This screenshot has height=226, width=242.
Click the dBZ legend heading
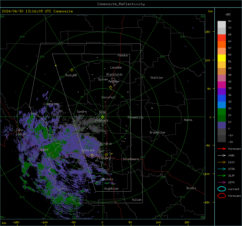(x=228, y=15)
